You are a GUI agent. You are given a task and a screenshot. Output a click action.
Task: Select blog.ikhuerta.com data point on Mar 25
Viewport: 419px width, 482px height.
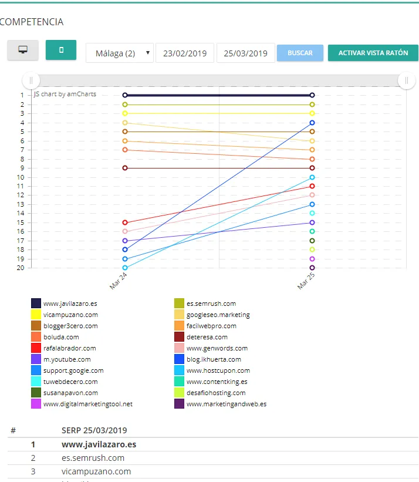tap(312, 123)
